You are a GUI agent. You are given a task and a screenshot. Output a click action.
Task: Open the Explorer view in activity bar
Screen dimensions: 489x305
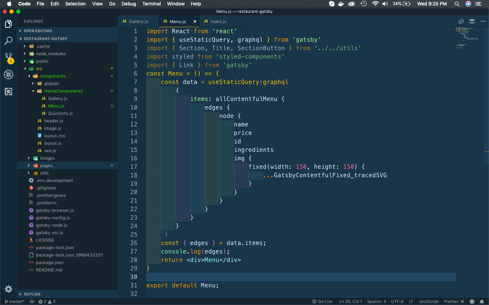coord(8,24)
